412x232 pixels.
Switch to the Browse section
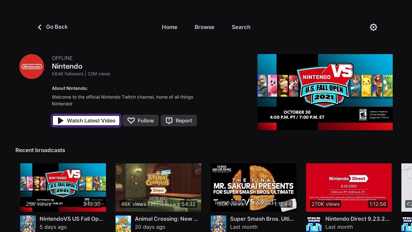(x=204, y=27)
